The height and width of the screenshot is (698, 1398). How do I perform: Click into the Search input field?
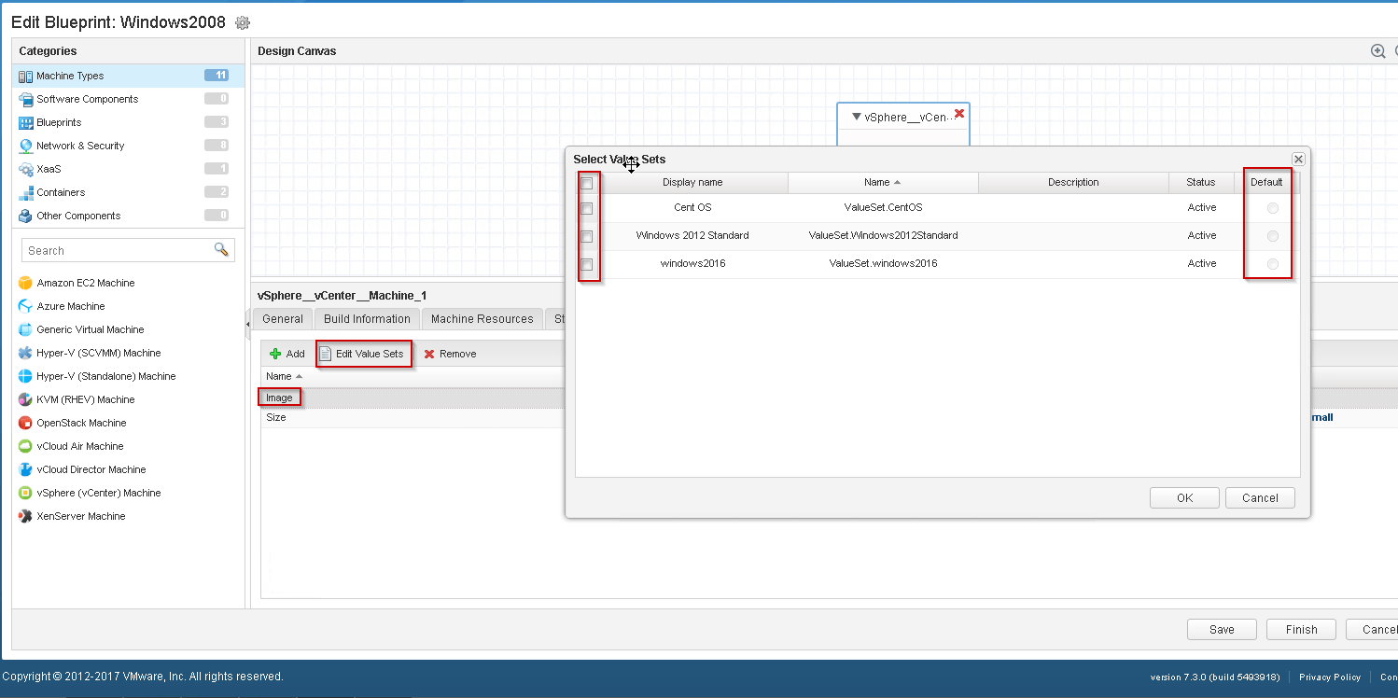[x=117, y=250]
